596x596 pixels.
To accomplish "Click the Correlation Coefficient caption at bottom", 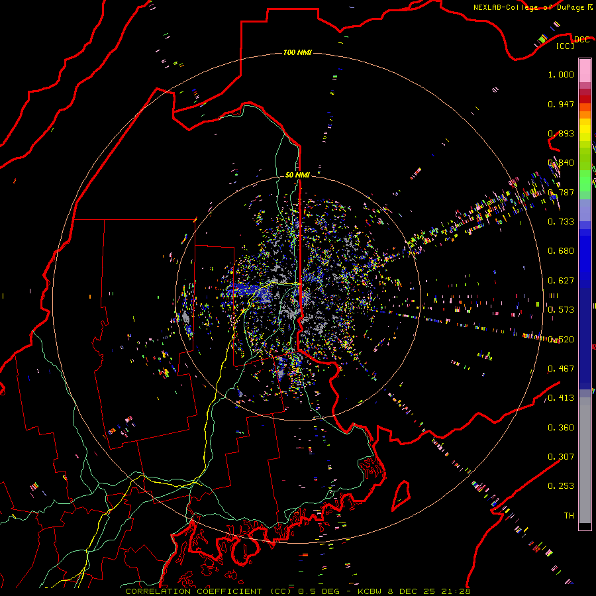I will 297,591.
